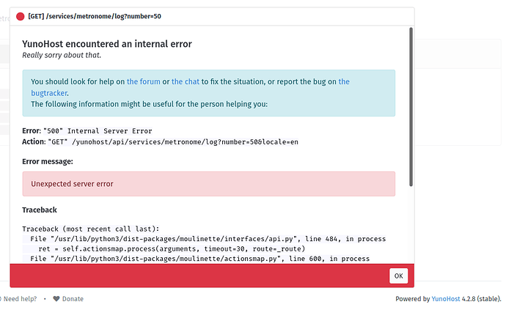Image resolution: width=506 pixels, height=310 pixels.
Task: Click the heart icon beside Donate
Action: coord(56,299)
